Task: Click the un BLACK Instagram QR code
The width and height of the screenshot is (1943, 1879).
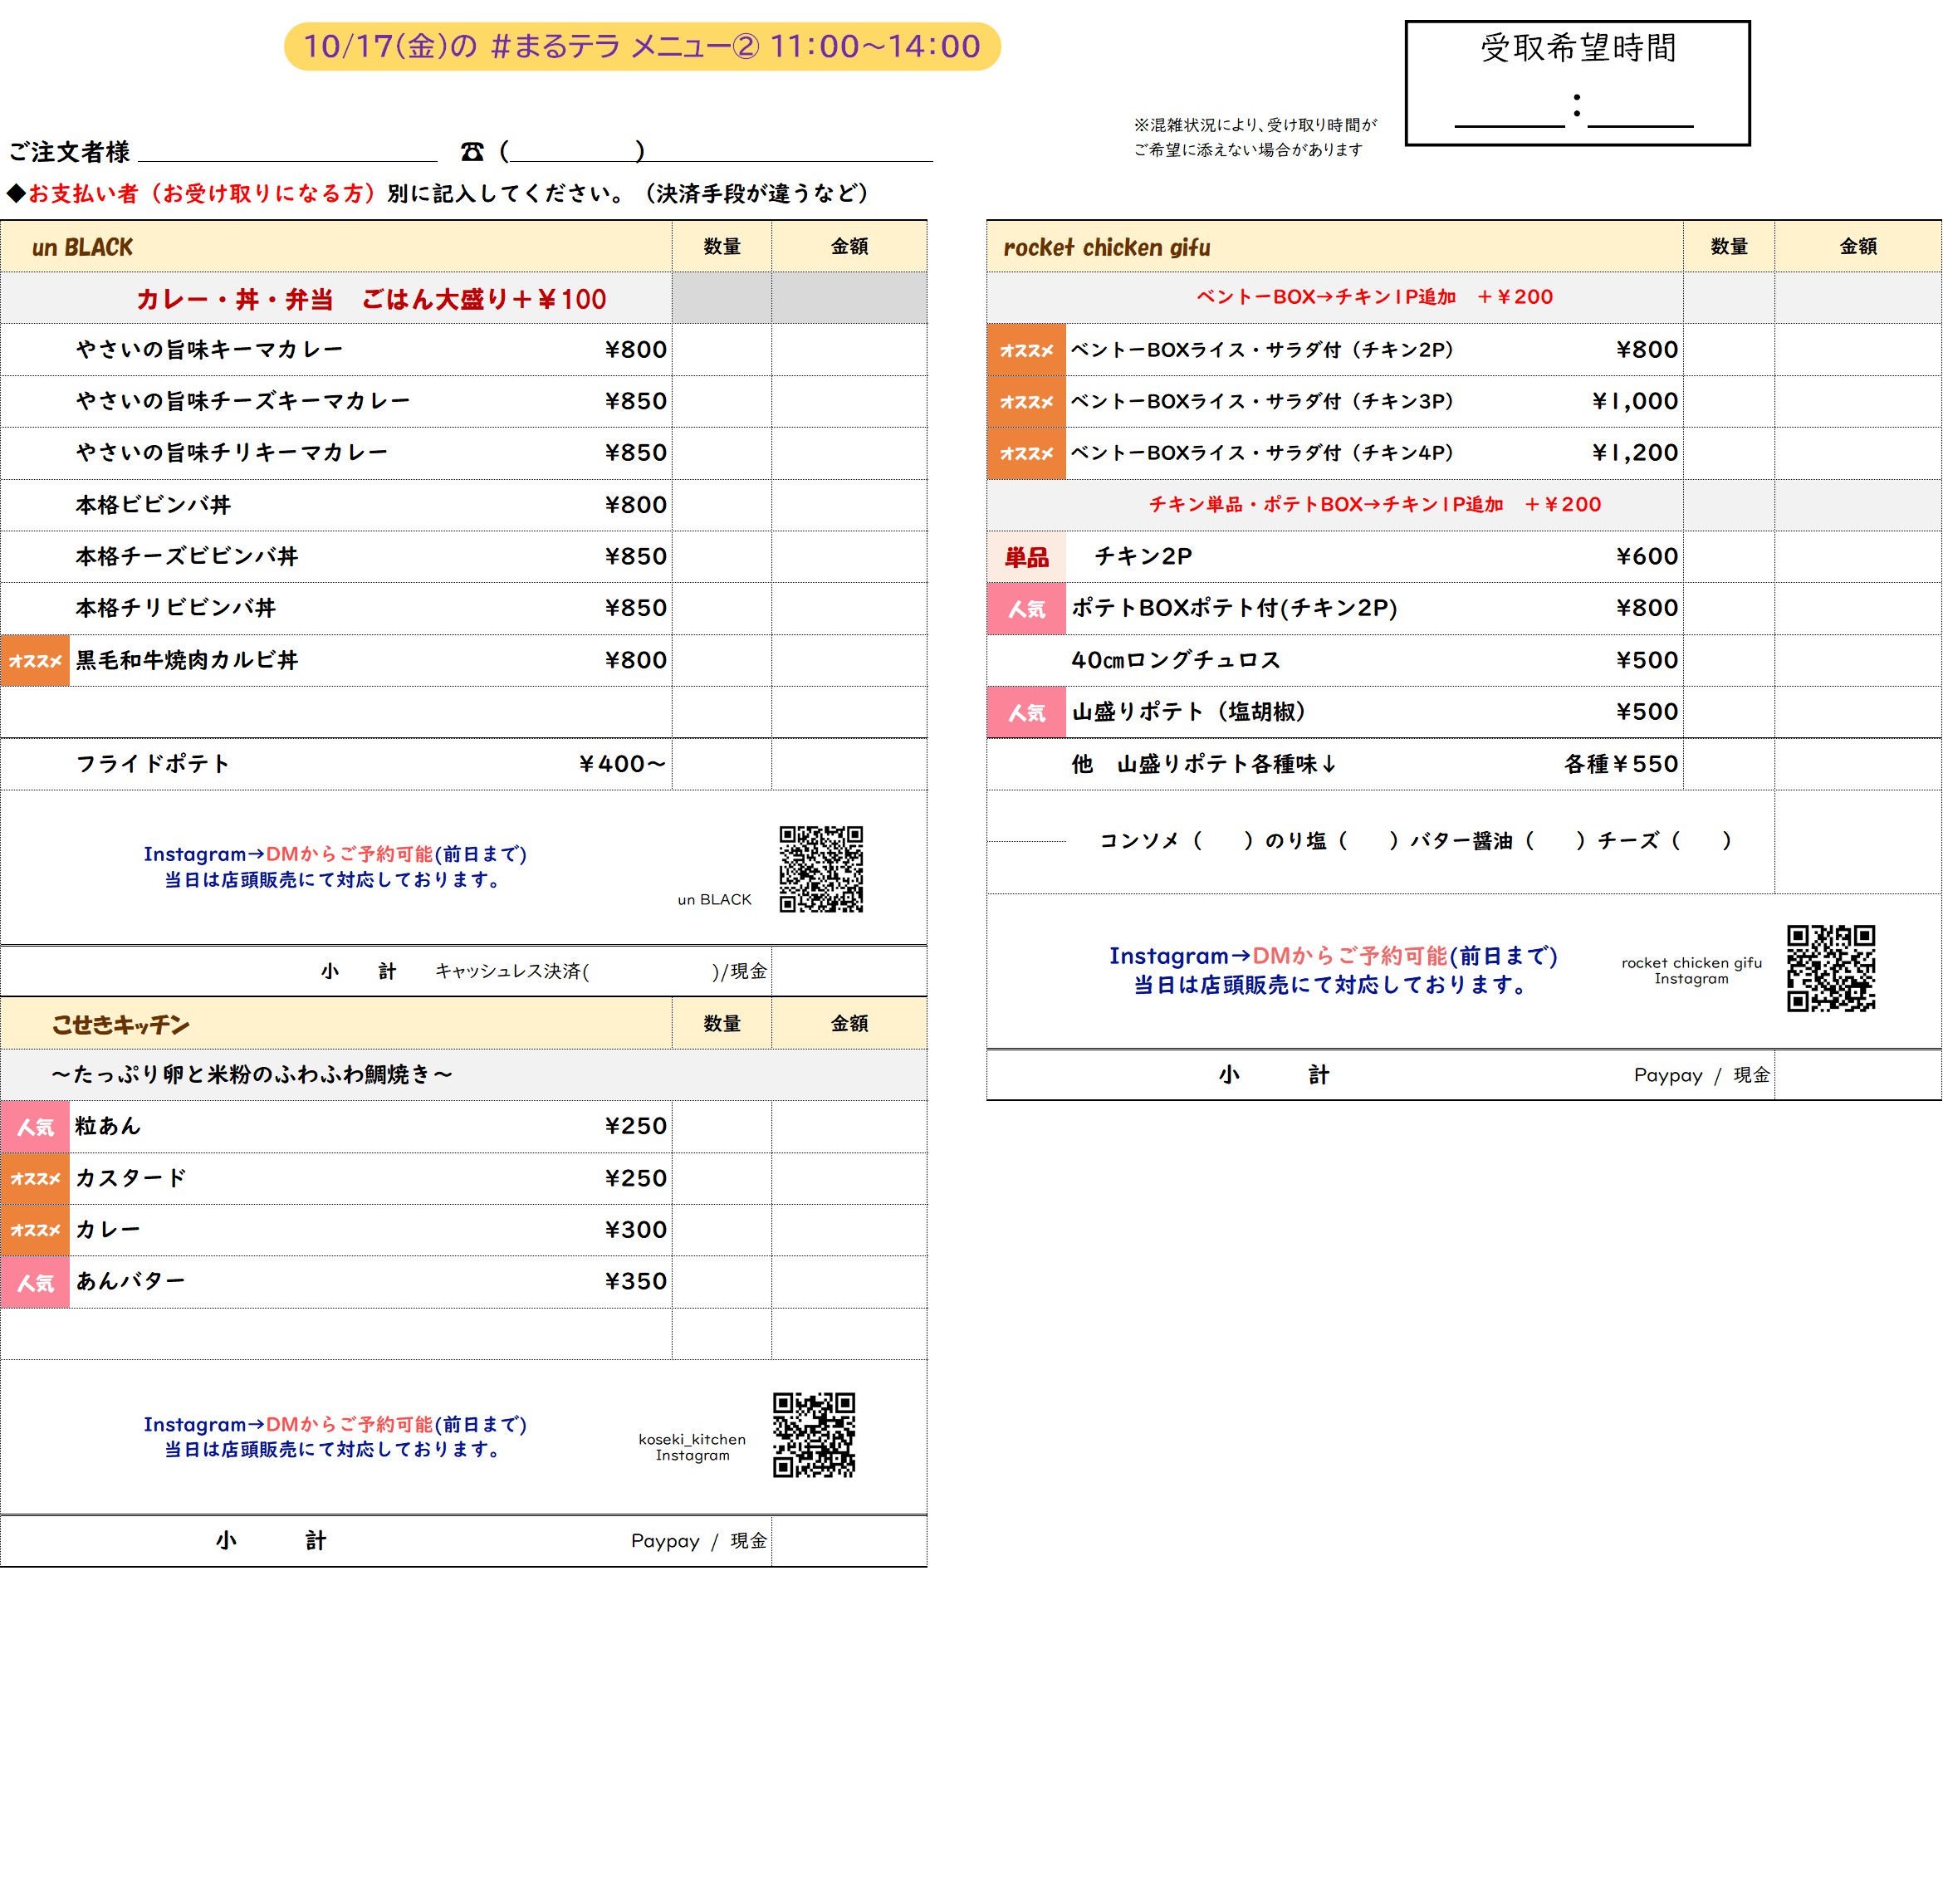Action: (821, 869)
